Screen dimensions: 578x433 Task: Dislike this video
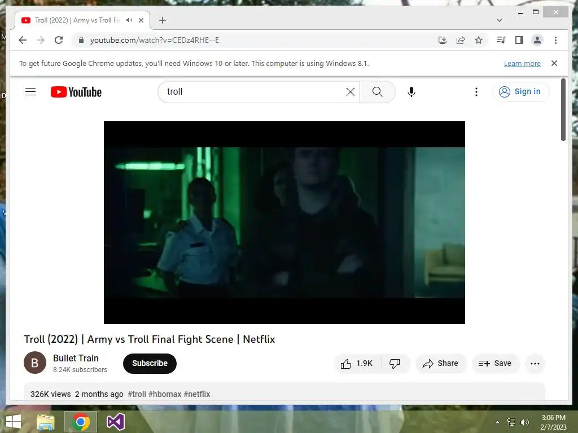(x=395, y=364)
